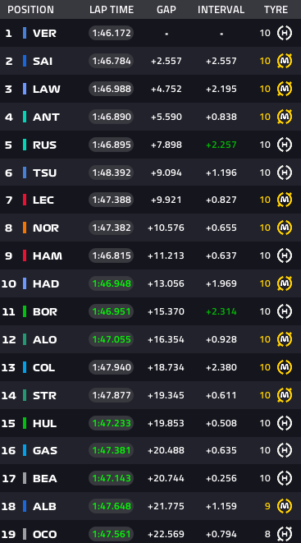The width and height of the screenshot is (301, 543).
Task: Click the POSITION column header
Action: (31, 10)
